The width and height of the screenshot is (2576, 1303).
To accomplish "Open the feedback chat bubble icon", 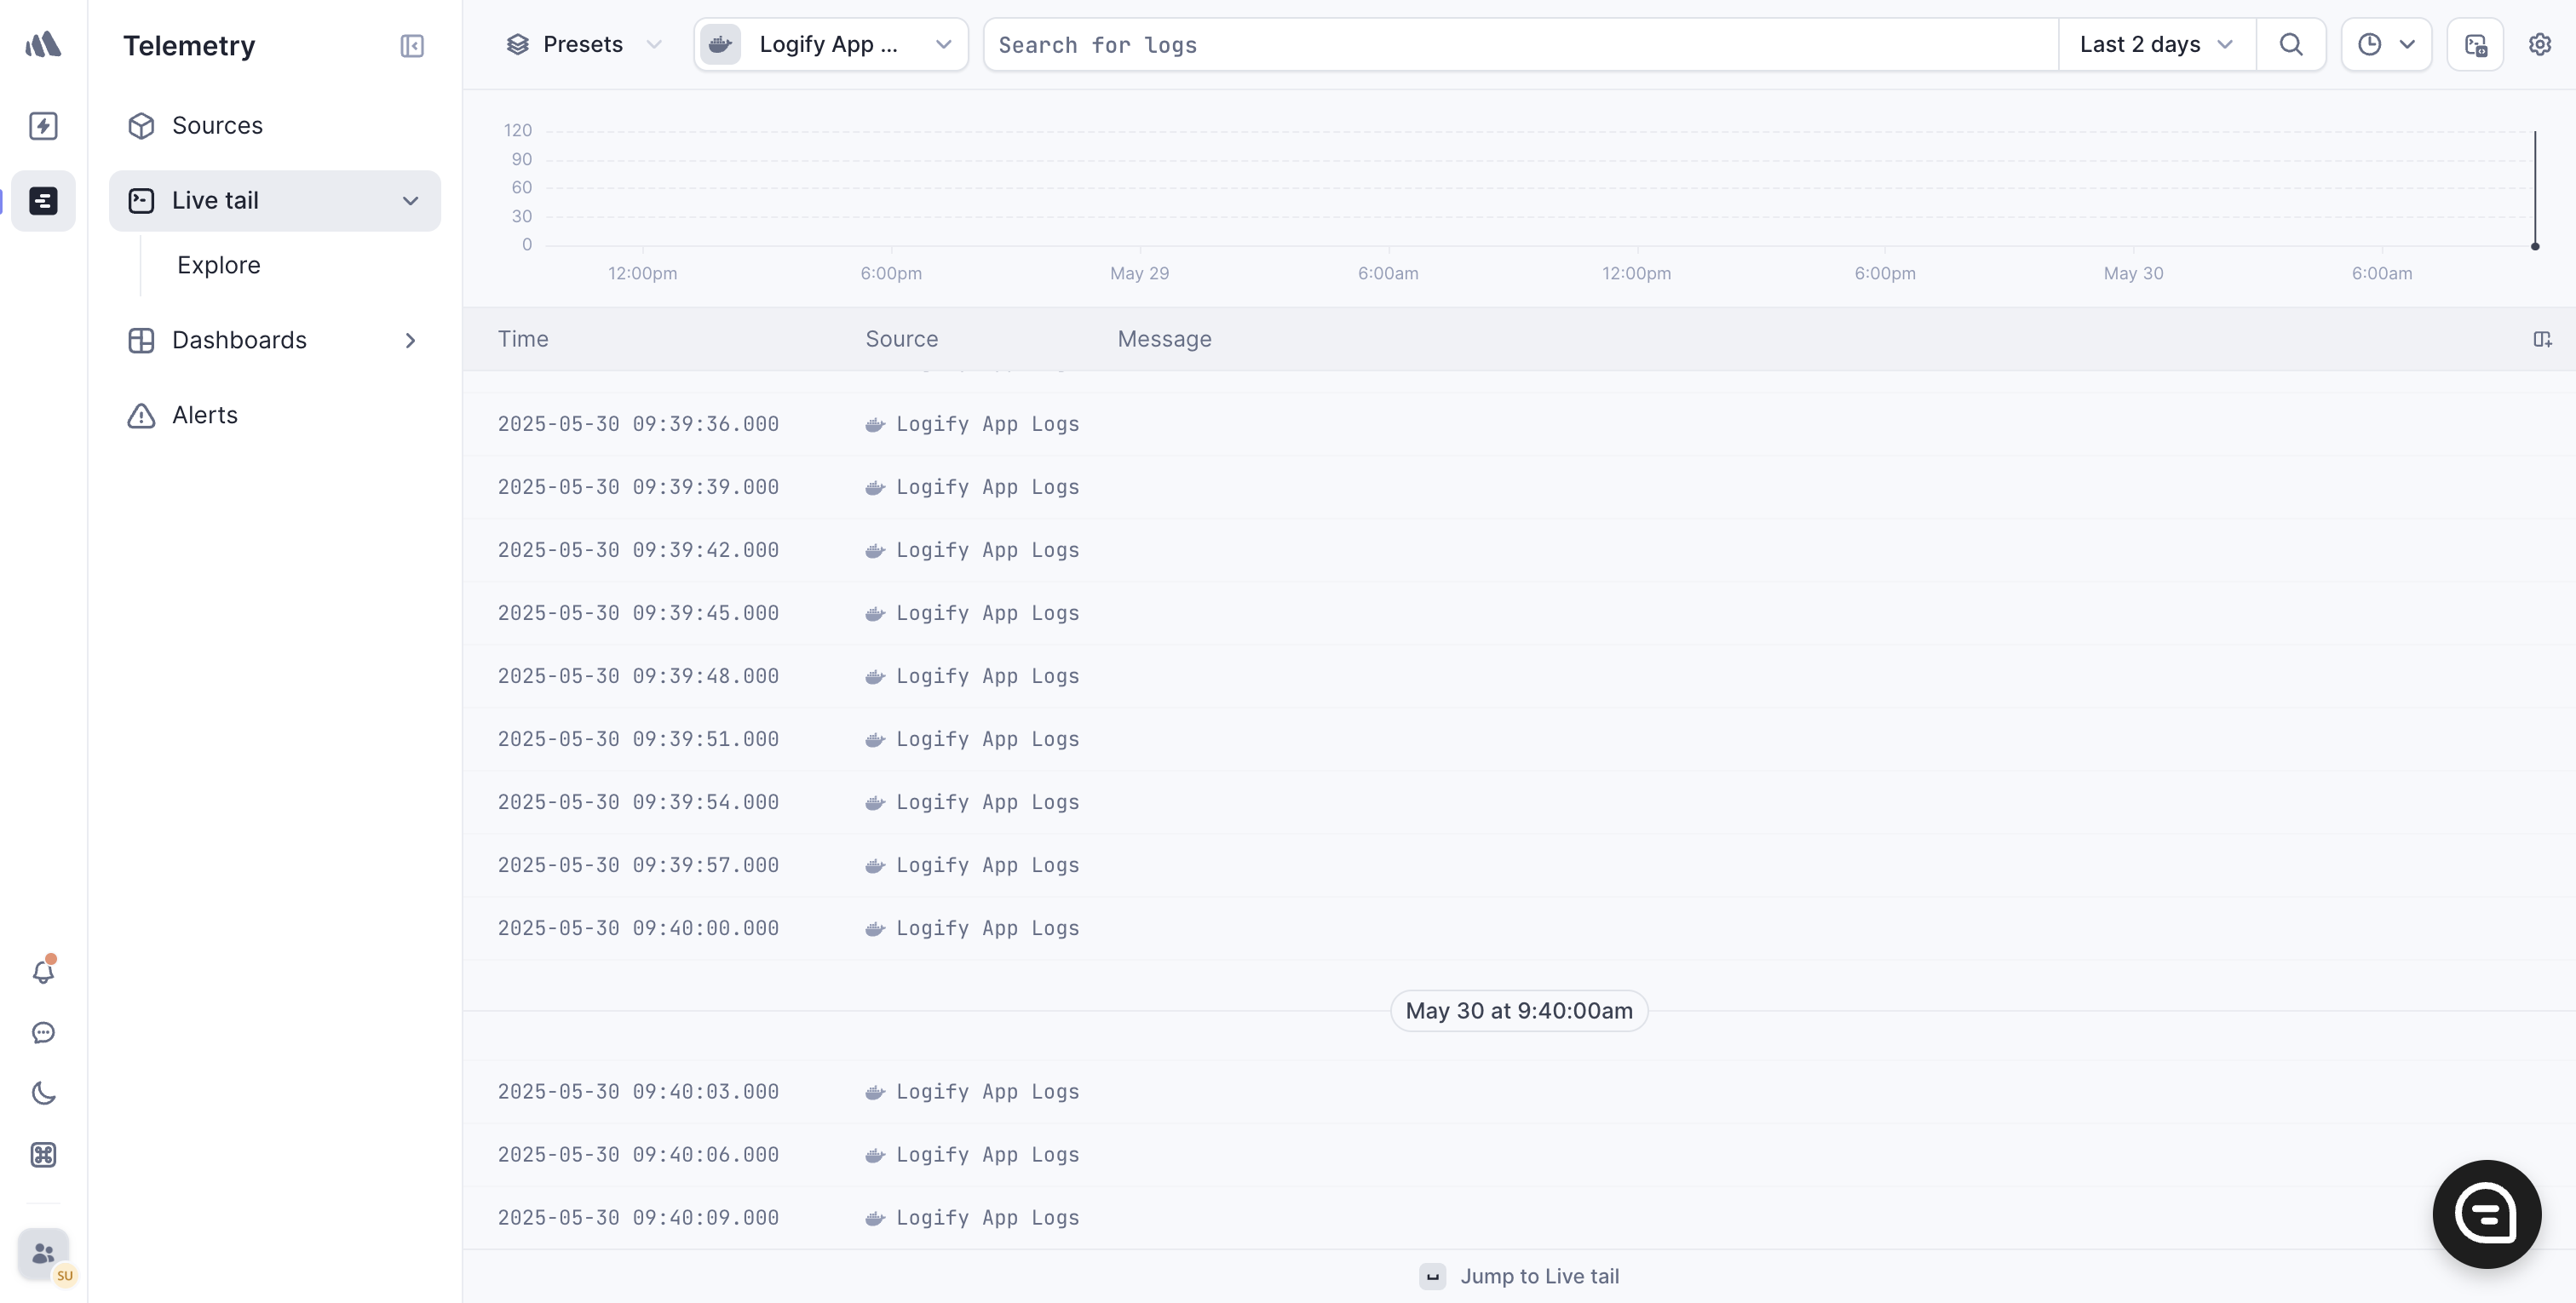I will click(x=43, y=1032).
